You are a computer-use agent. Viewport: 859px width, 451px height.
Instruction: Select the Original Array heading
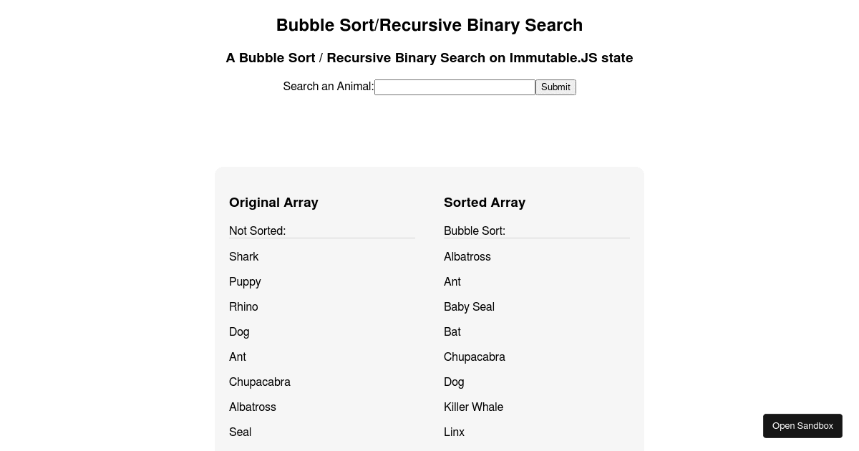[x=273, y=203]
